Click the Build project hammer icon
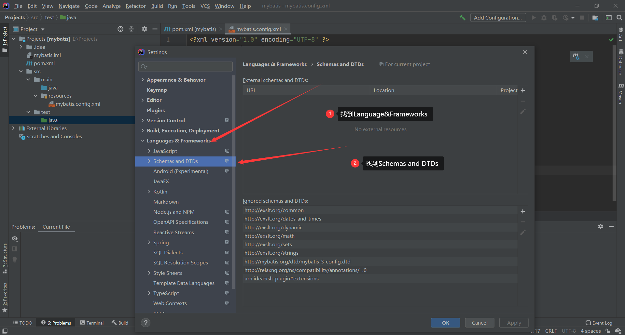Screen dimensions: 625x335 462,18
